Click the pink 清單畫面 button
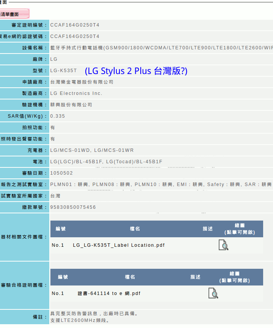Viewport: 273px width, 328px height. [x=14, y=14]
